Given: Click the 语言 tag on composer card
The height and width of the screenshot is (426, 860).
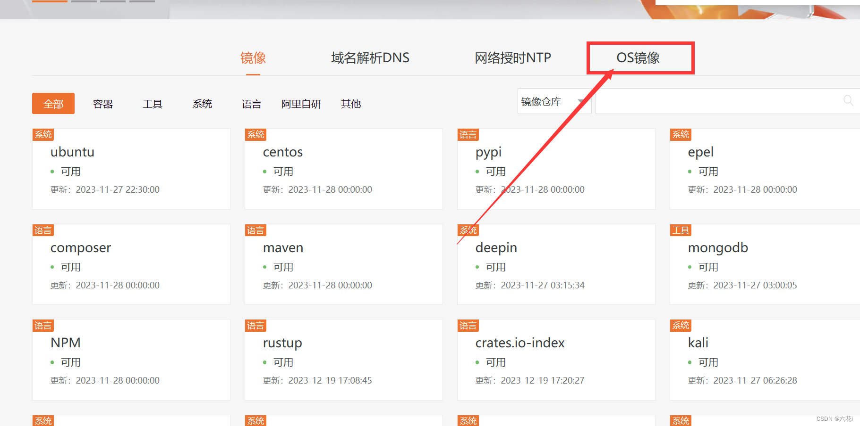Looking at the screenshot, I should click(43, 230).
